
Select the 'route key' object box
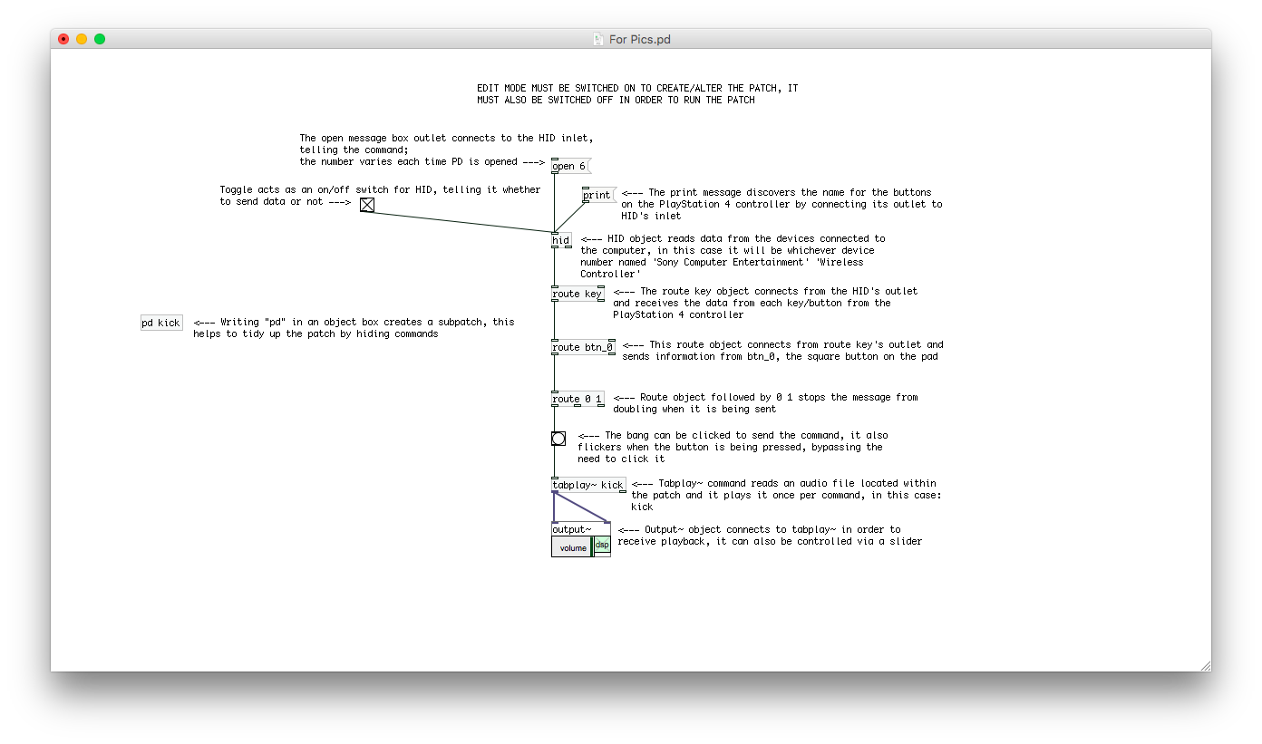(x=578, y=294)
